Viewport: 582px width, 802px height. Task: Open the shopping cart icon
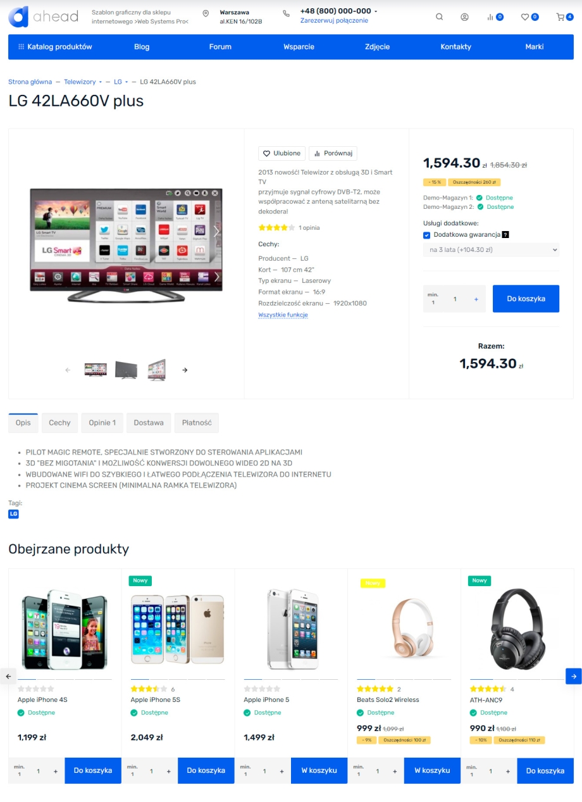coord(560,17)
